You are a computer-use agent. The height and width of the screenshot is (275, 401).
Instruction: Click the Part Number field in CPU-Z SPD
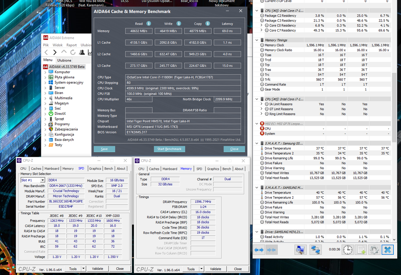[x=66, y=201]
